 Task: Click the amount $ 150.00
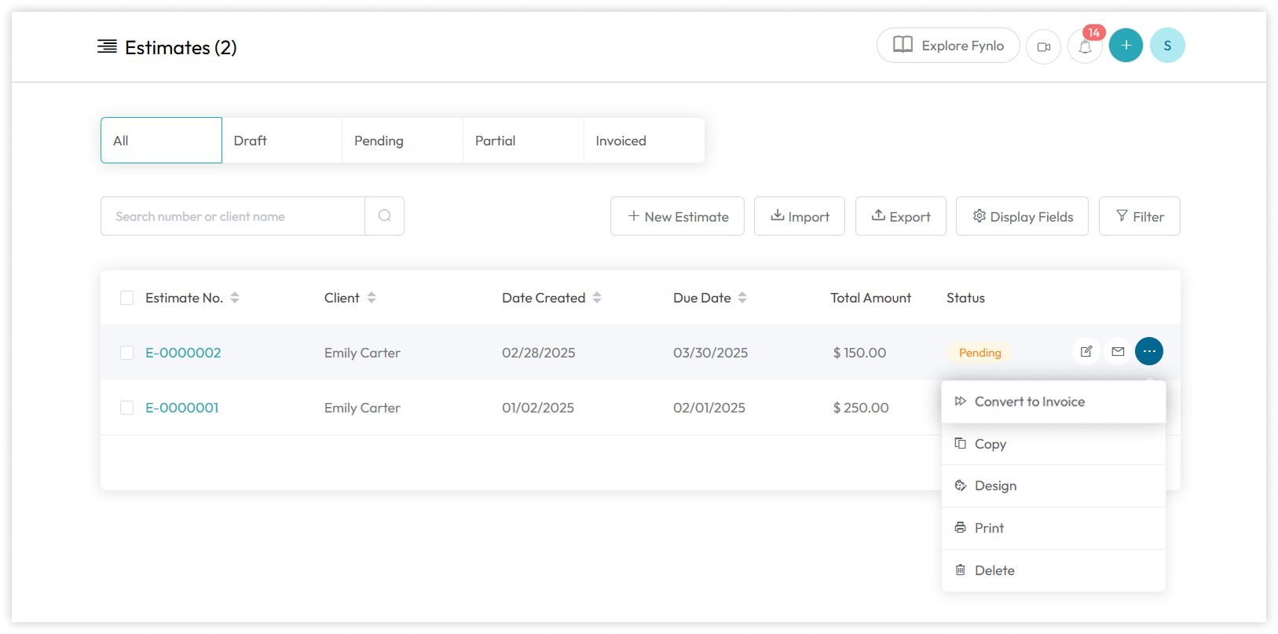[x=859, y=353]
